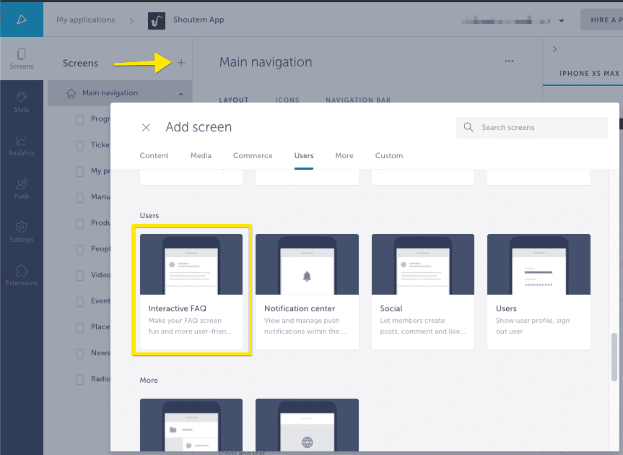Open the Style section in the sidebar
This screenshot has height=455, width=623.
coord(22,101)
